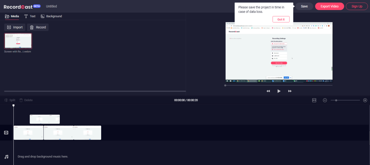Click the preview progress bar

click(x=279, y=85)
